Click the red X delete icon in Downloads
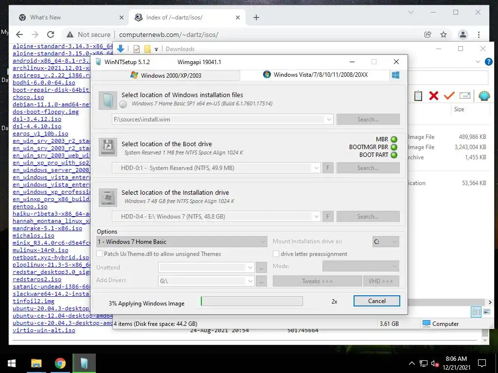The width and height of the screenshot is (498, 373). coord(433,96)
